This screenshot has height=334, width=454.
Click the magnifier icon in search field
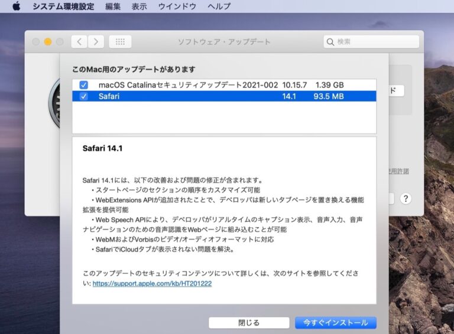pyautogui.click(x=330, y=42)
